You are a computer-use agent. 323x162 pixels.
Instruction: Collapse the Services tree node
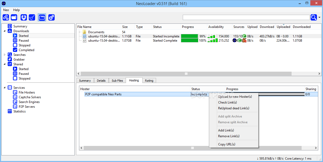4,88
